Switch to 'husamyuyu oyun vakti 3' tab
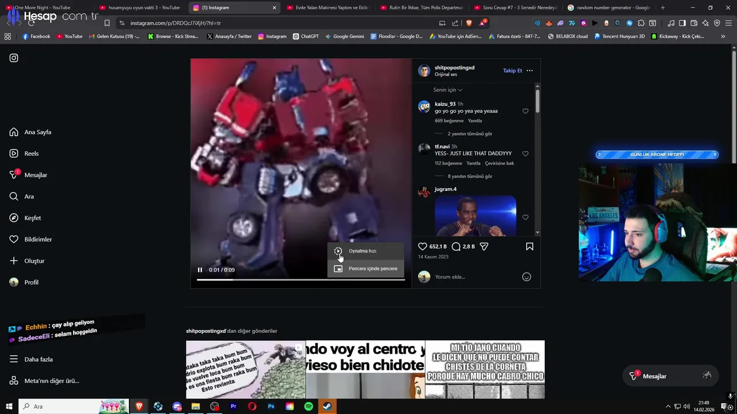The height and width of the screenshot is (414, 737). (140, 7)
